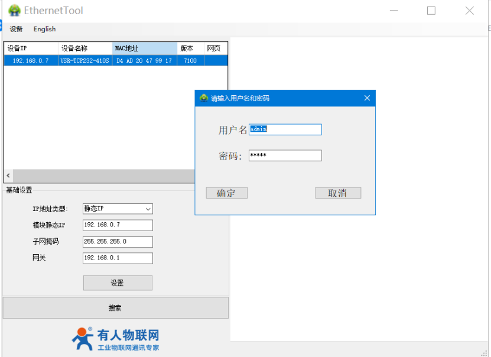The height and width of the screenshot is (357, 491).
Task: Click the 密码 password field
Action: click(285, 155)
